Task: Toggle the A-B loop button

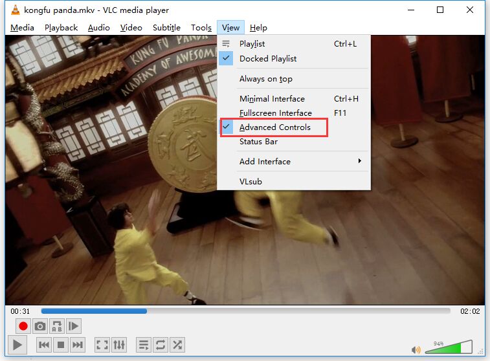Action: [x=57, y=326]
